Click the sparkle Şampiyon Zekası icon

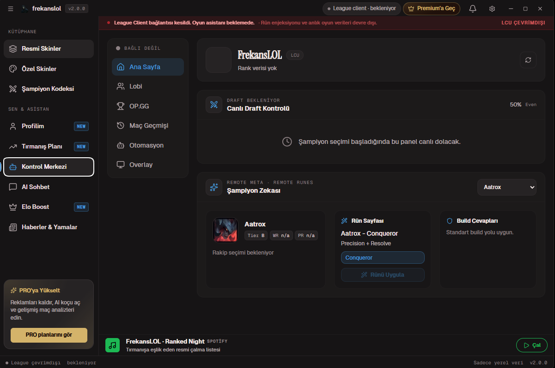pyautogui.click(x=214, y=187)
